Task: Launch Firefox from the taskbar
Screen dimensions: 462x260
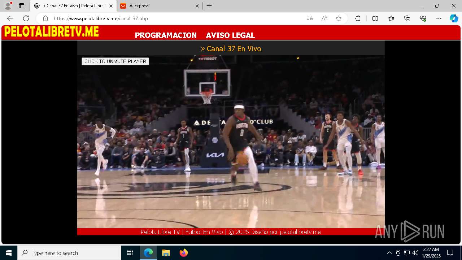Action: click(183, 253)
